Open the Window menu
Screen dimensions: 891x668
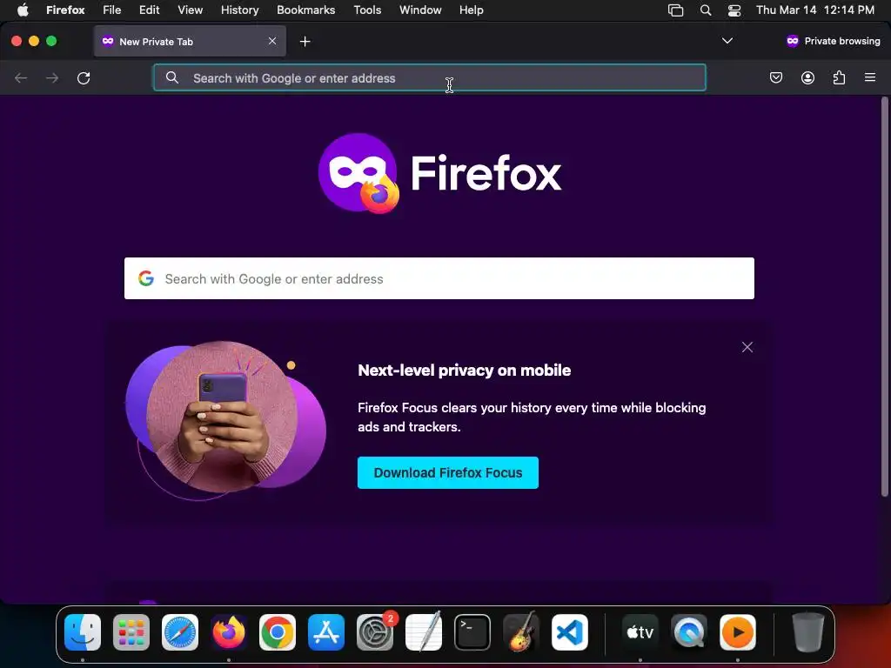420,10
